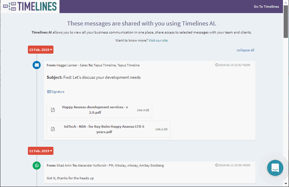Image resolution: width=289 pixels, height=187 pixels.
Task: Open IniTech NDA PDF attachment
Action: 108,129
